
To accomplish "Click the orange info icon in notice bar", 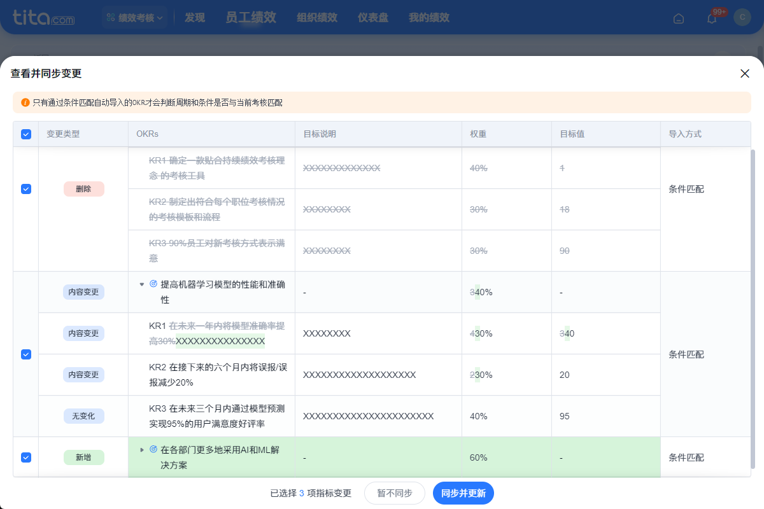I will click(25, 102).
